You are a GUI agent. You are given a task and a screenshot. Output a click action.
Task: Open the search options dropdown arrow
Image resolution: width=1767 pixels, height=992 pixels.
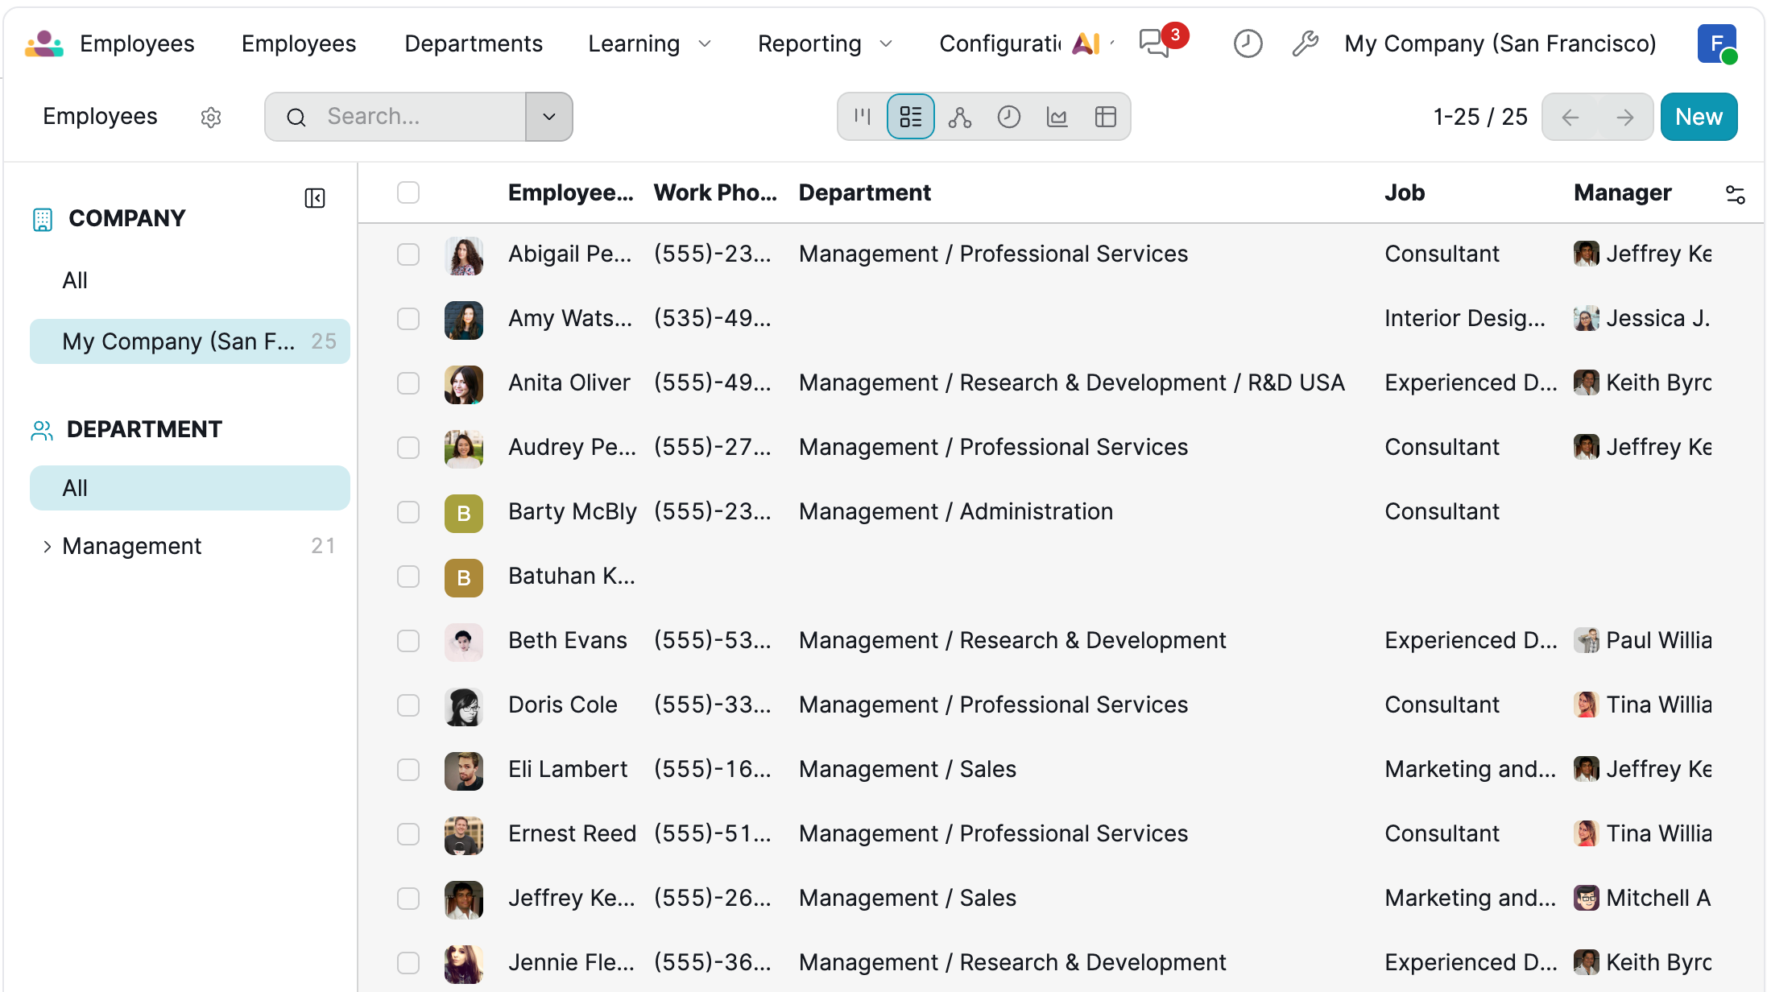pos(549,117)
